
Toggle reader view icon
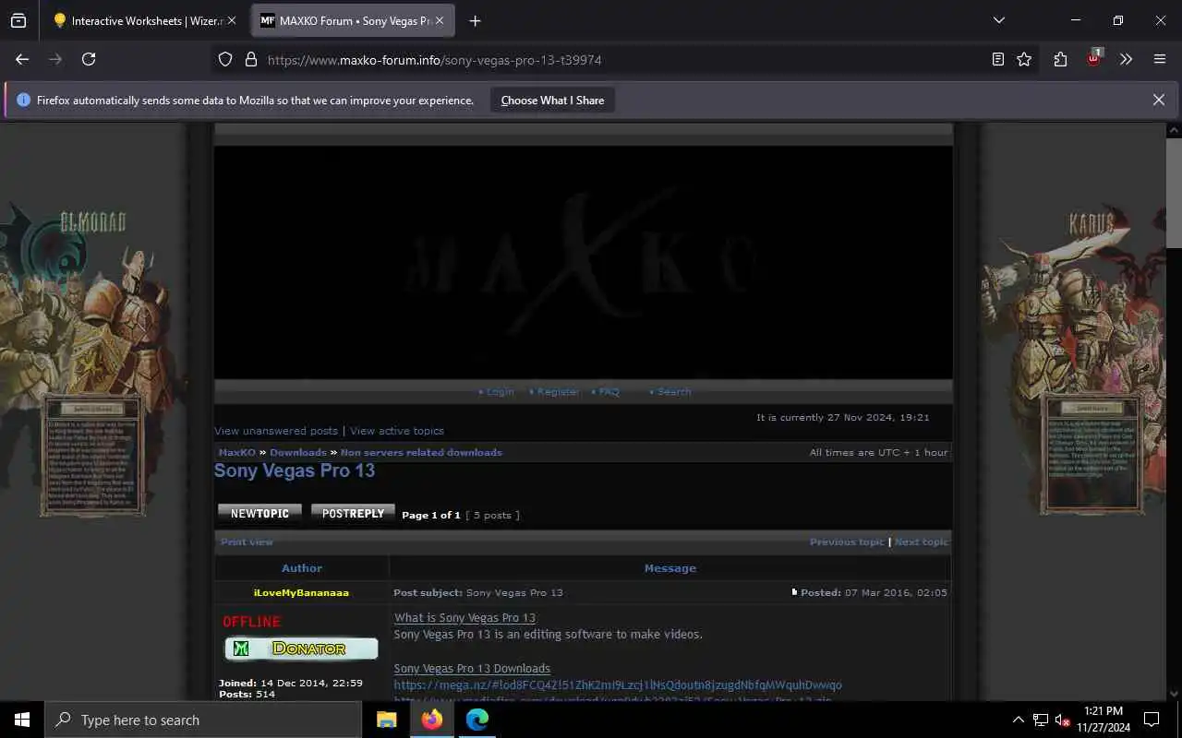click(998, 59)
